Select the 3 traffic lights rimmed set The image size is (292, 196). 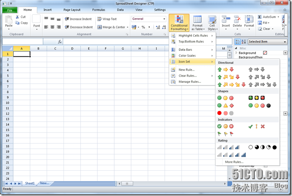click(x=257, y=98)
